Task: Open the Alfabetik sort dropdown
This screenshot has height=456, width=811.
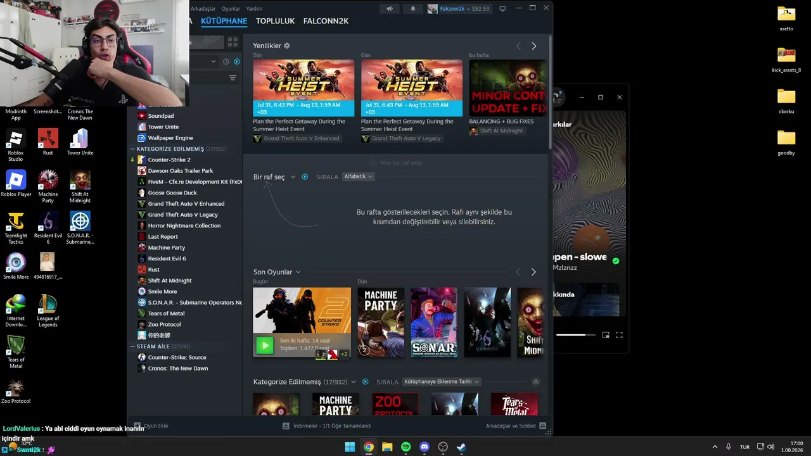Action: [x=358, y=177]
